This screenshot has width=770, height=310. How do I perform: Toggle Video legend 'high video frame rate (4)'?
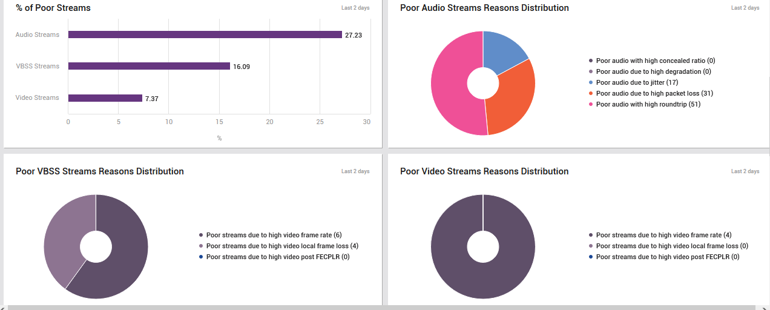[x=660, y=235]
